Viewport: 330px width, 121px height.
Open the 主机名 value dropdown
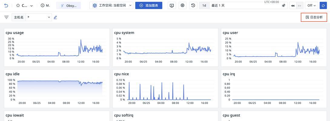point(39,17)
